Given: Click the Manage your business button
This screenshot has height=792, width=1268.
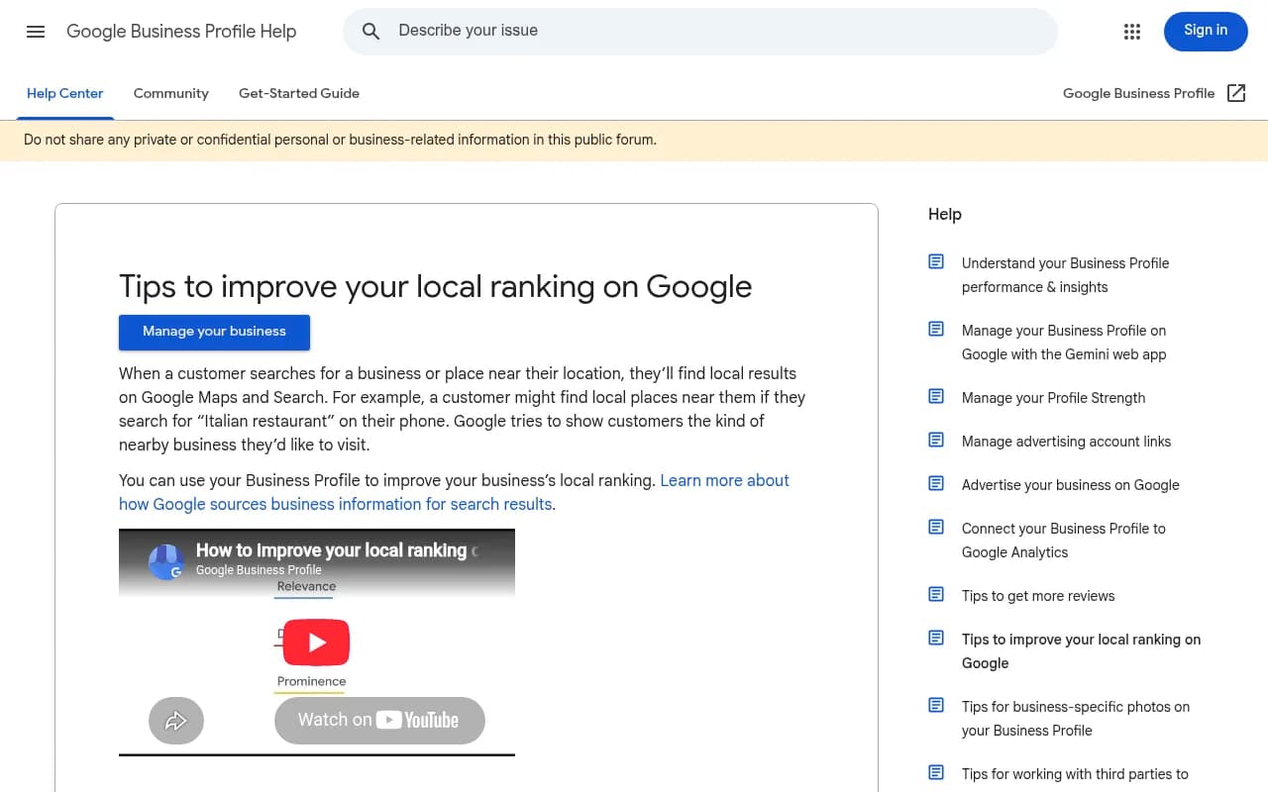Looking at the screenshot, I should point(214,332).
